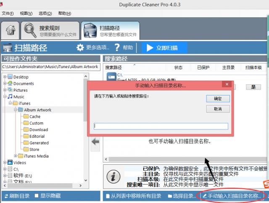Toggle the 显示隐藏 checkbox
Screen dimensions: 269x203
click(x=37, y=196)
